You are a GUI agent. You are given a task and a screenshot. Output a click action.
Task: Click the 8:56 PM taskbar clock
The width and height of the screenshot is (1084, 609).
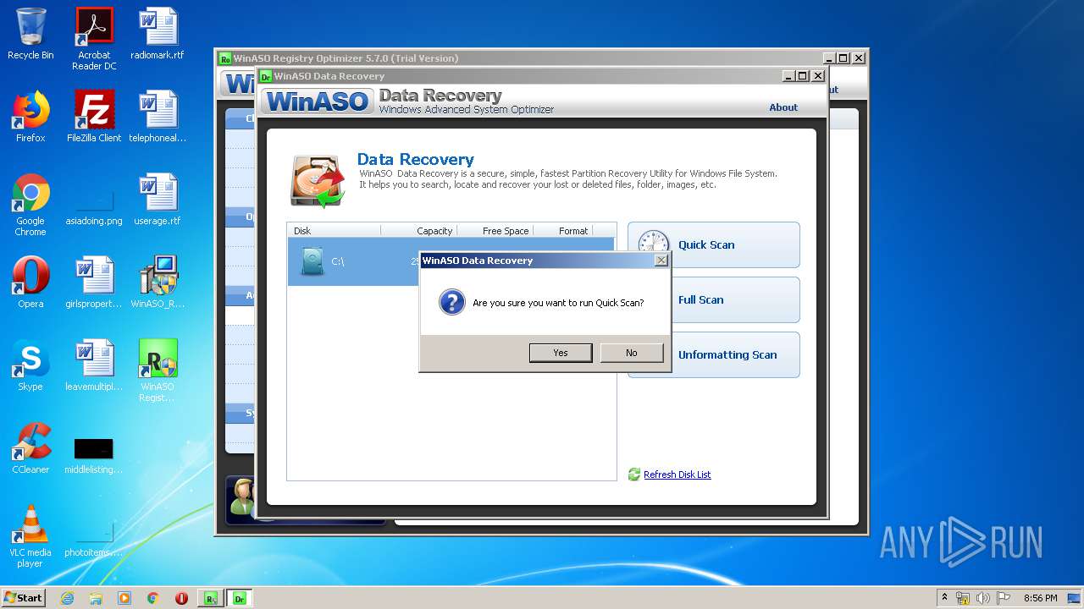(x=1041, y=598)
